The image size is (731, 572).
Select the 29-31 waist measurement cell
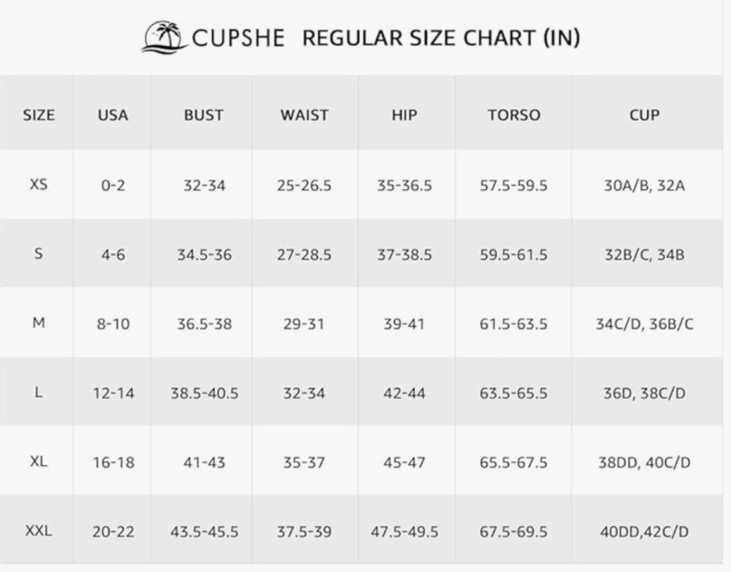click(x=304, y=324)
